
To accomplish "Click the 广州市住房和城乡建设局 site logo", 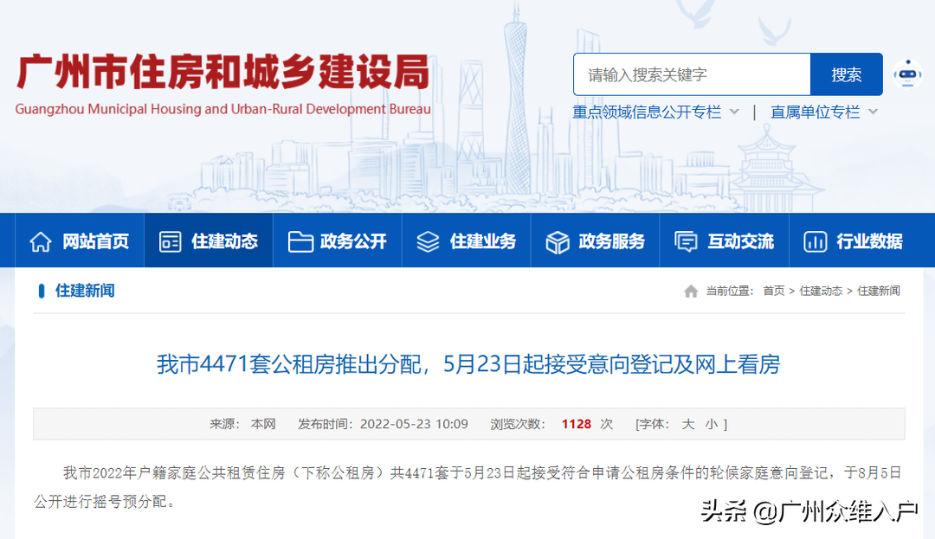I will [x=223, y=72].
